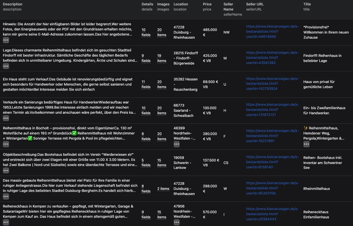This screenshot has height=226, width=353.
Task: Expand the 'Verkaufe ein Sanierungs bedürftiges Haus' description ellipsis
Action: point(6,118)
